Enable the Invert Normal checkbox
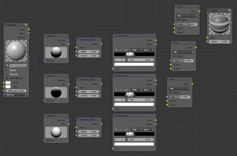The image size is (237, 156). (7, 78)
